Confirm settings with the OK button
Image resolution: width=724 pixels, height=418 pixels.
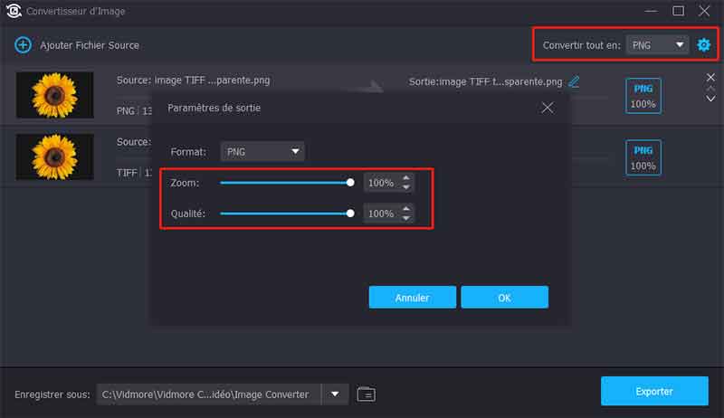click(504, 298)
